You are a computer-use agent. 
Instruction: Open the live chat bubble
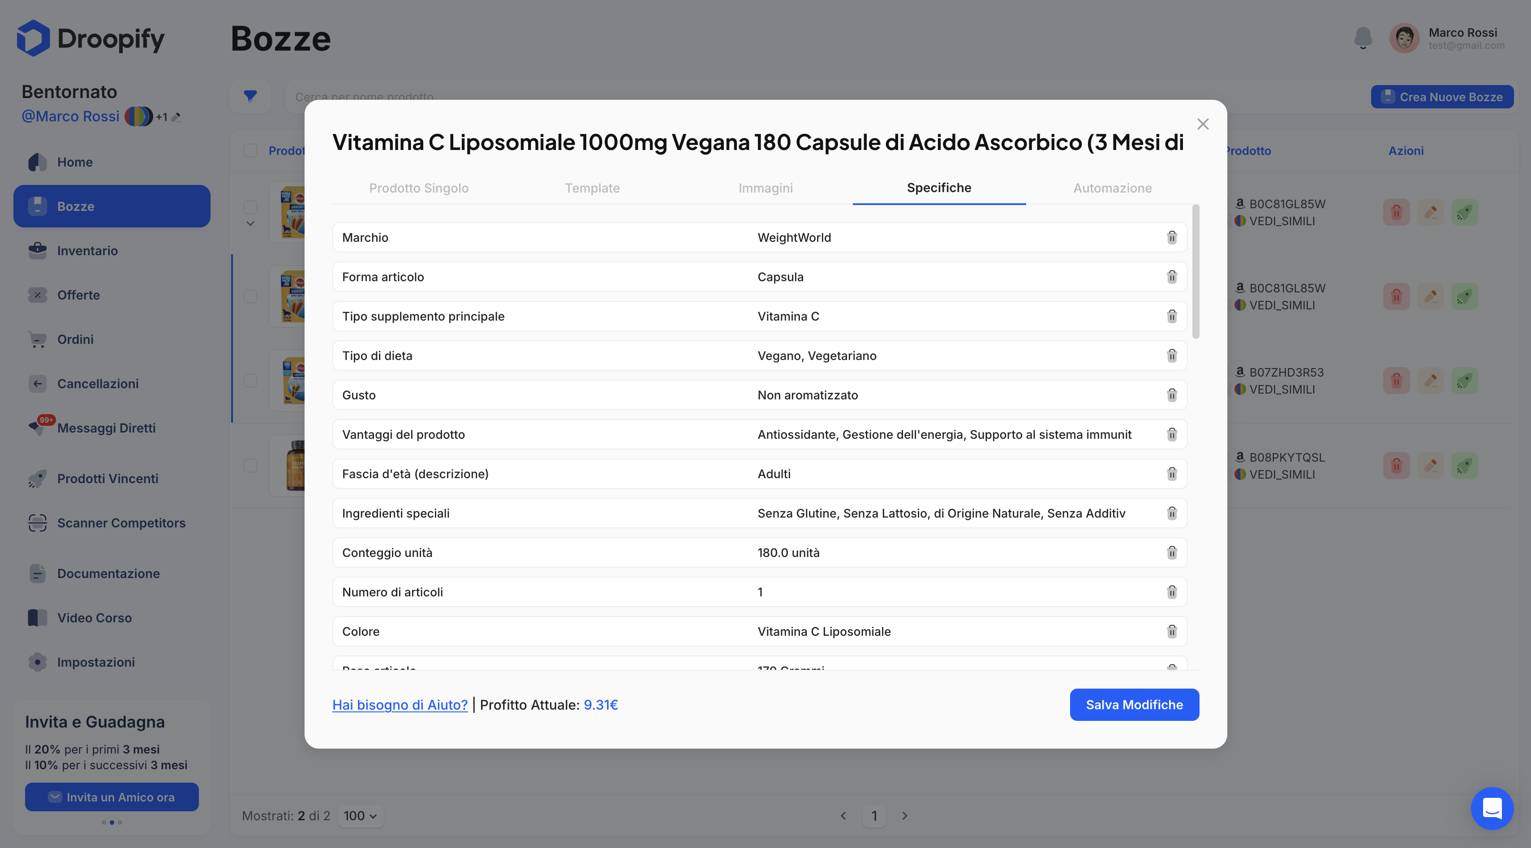(x=1492, y=808)
